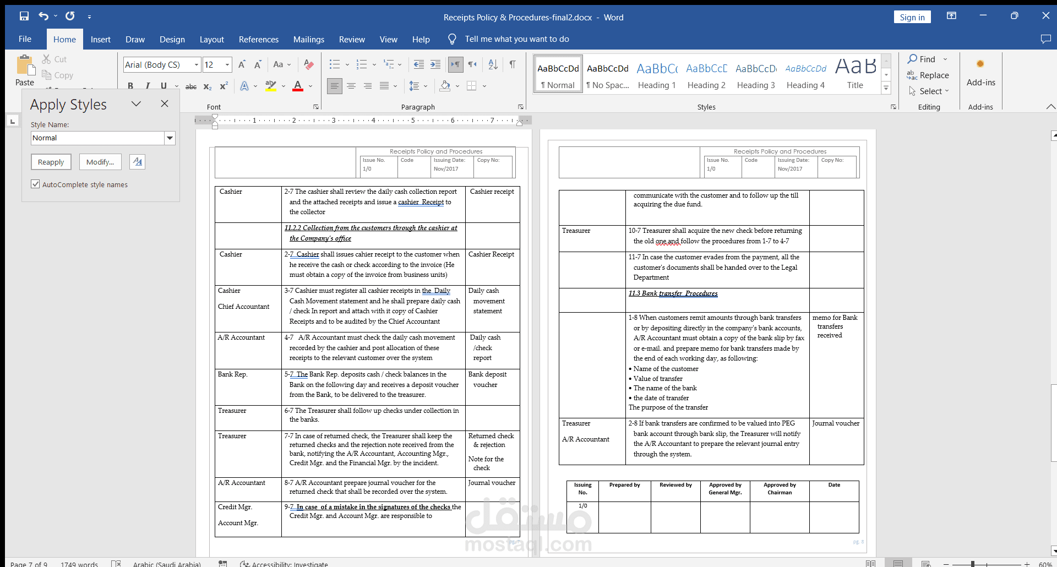Paste clipboard contents
Image resolution: width=1057 pixels, height=567 pixels.
click(25, 70)
